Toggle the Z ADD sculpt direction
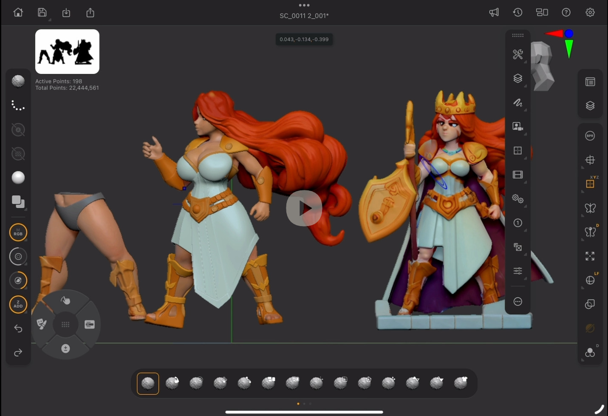The height and width of the screenshot is (416, 608). coord(18,304)
